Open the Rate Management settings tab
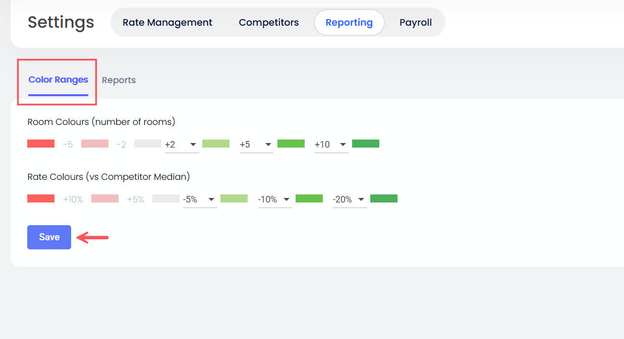The height and width of the screenshot is (339, 624). pyautogui.click(x=167, y=23)
